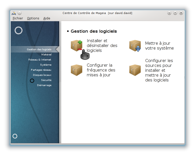Screen dimensions: 195x155
Task: Open the Fichier menu
Action: (18, 18)
